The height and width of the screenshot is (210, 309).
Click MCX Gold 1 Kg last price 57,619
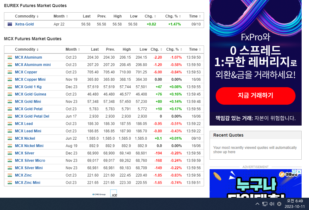click(93, 87)
